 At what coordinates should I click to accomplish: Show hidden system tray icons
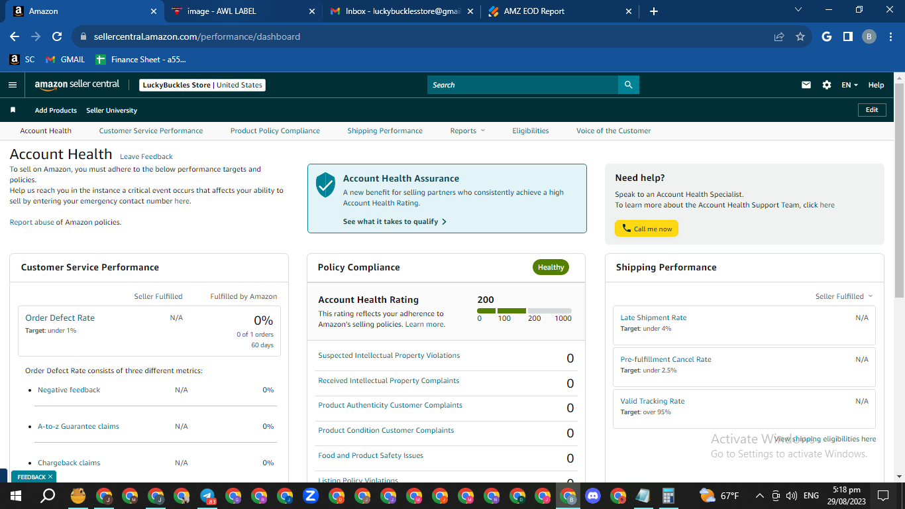pos(759,496)
